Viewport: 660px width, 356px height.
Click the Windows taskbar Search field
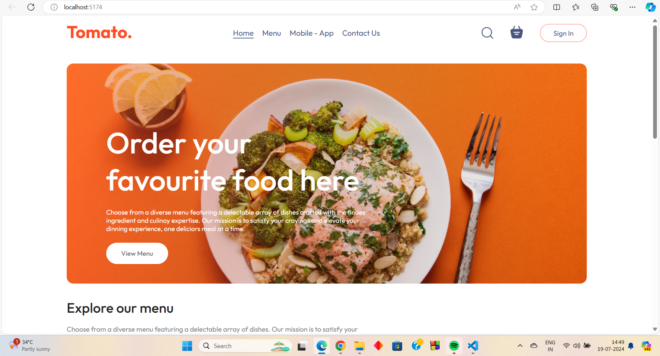click(245, 346)
